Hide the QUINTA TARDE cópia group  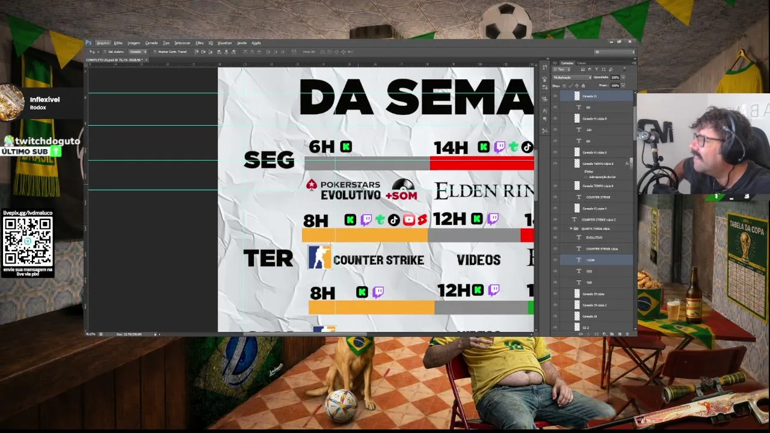(555, 229)
